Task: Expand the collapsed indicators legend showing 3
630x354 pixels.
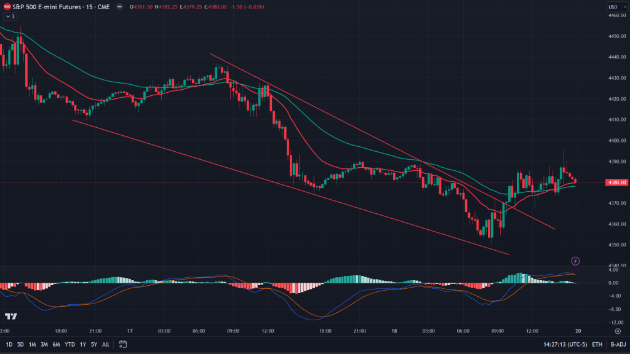Action: pos(9,17)
